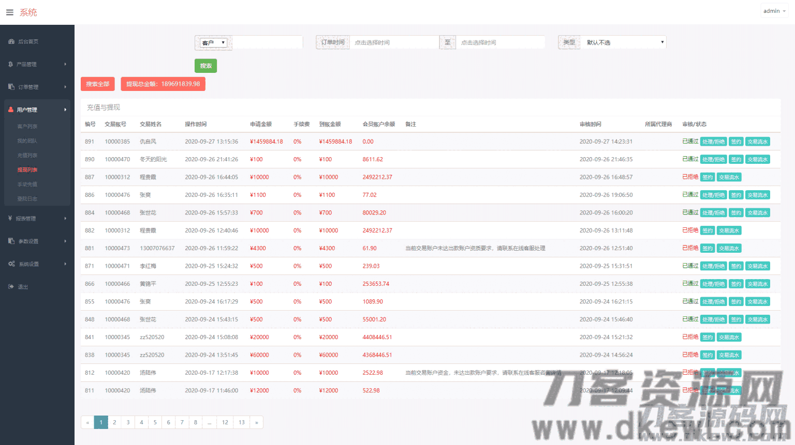Click the user icon for 用户管理

[11, 110]
